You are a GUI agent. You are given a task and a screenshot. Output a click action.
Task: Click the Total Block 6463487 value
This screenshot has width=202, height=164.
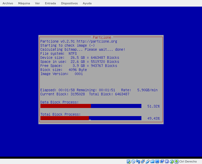click(x=122, y=94)
